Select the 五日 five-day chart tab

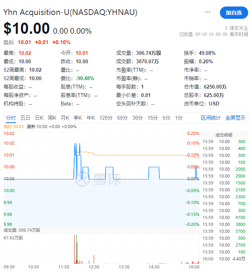tap(25, 118)
